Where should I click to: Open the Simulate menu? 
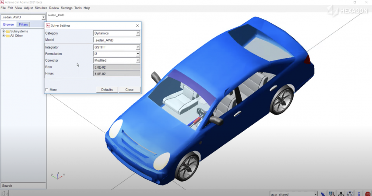(x=41, y=8)
